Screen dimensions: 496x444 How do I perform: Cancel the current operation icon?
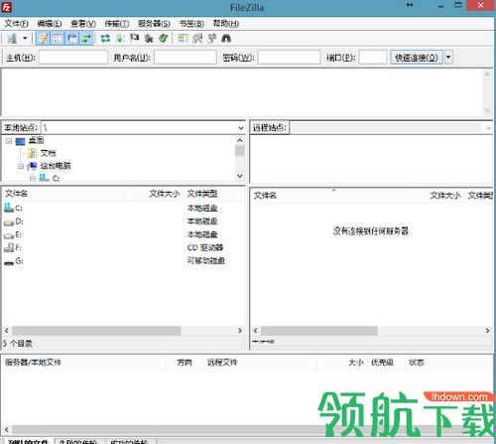[x=134, y=39]
